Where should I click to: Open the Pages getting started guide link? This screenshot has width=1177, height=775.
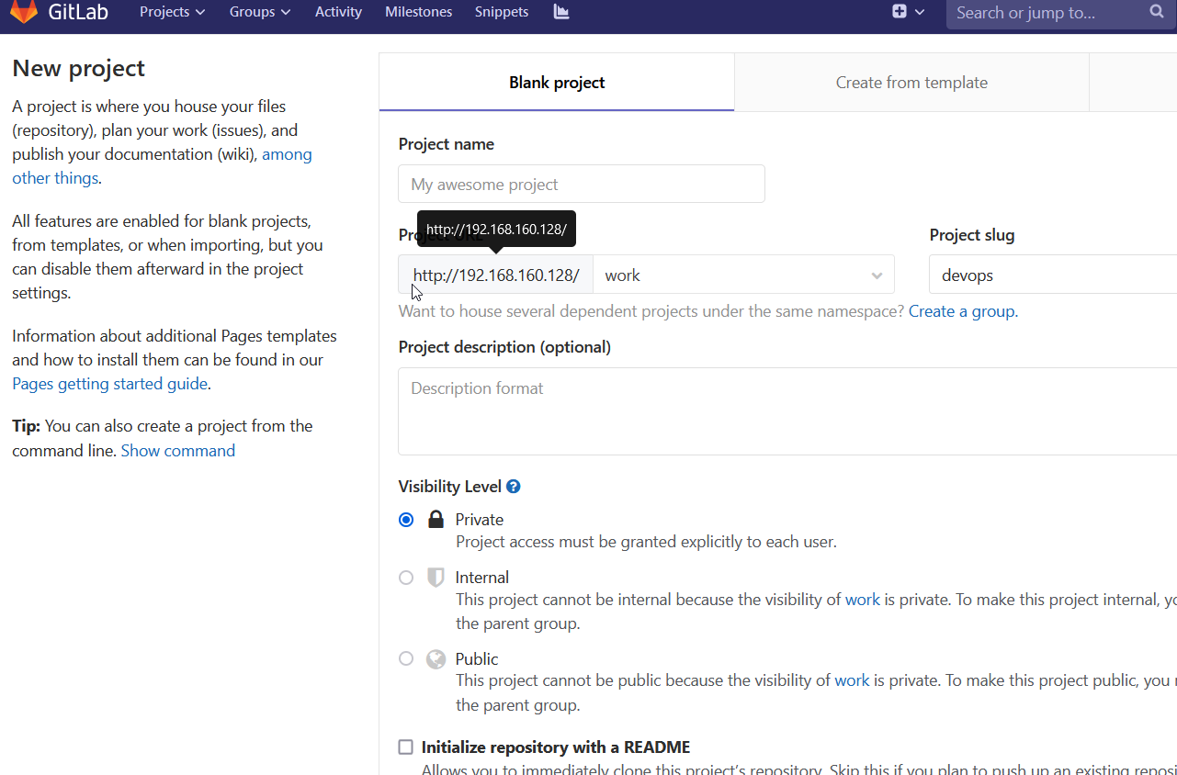109,384
